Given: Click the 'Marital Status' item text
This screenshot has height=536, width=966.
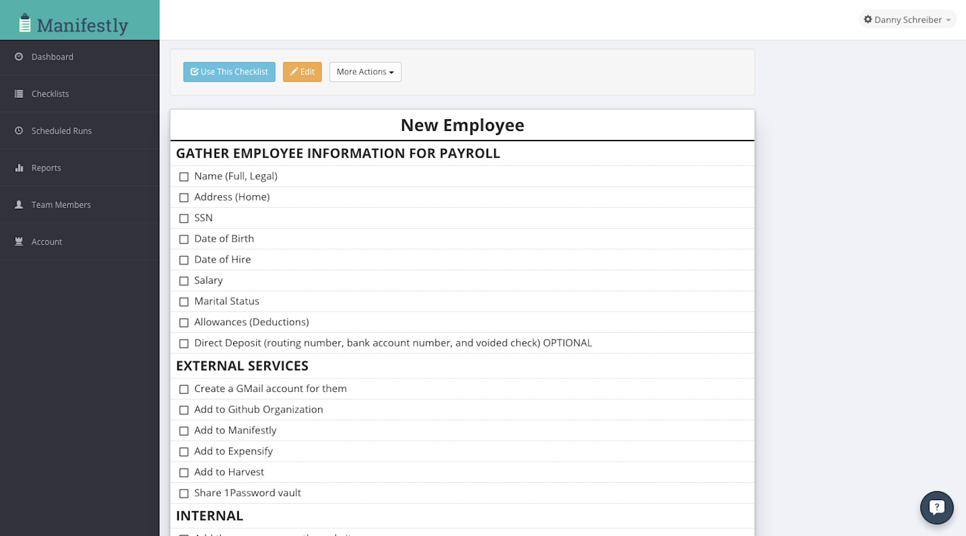Looking at the screenshot, I should coord(227,301).
